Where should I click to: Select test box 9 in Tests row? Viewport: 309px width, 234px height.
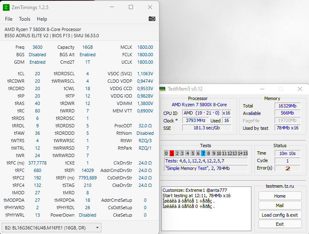coord(214,153)
